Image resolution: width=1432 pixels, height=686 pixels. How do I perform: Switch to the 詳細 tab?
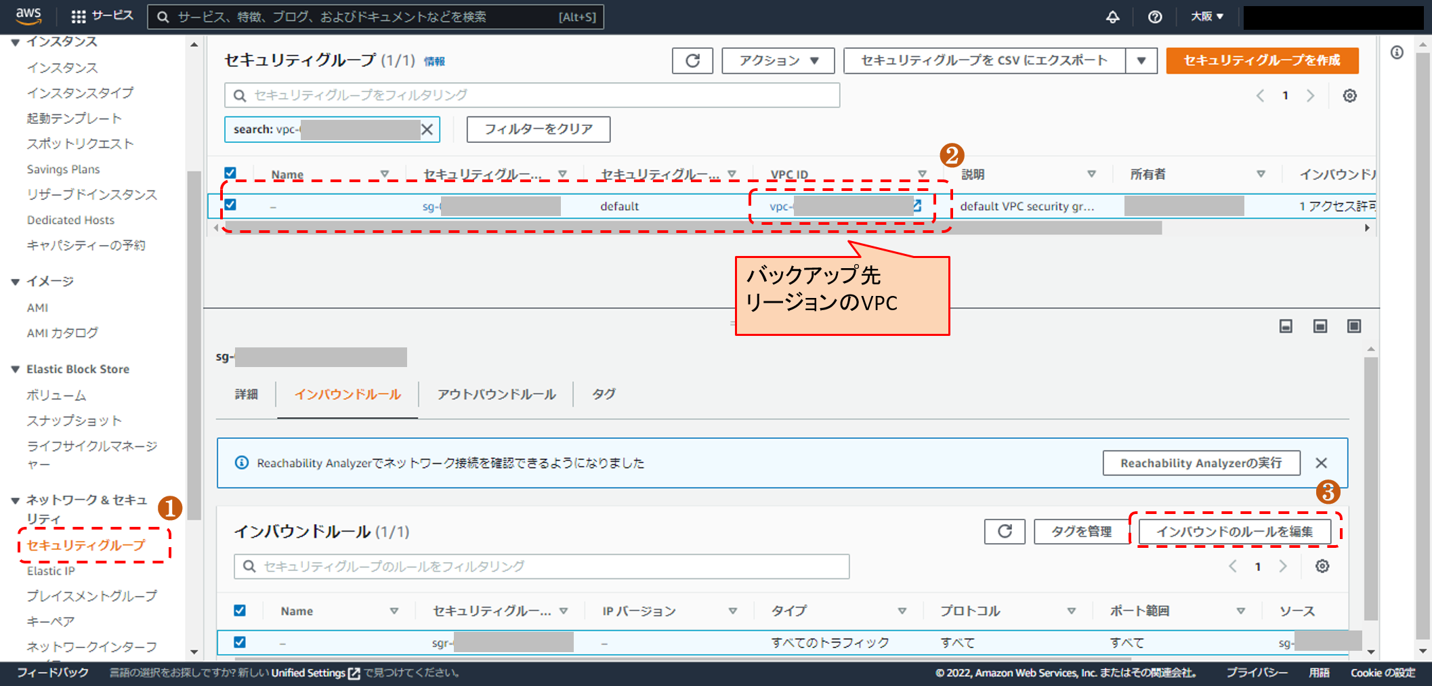click(x=246, y=394)
